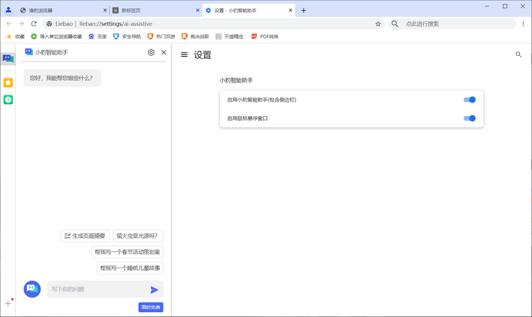Click the 生成页面摘要 suggestion button
This screenshot has width=532, height=317.
[x=85, y=236]
